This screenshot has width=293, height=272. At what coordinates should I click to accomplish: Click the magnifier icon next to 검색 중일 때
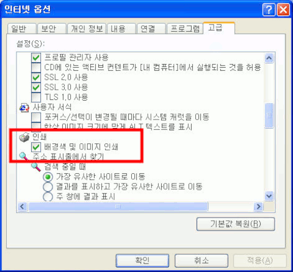[36, 167]
